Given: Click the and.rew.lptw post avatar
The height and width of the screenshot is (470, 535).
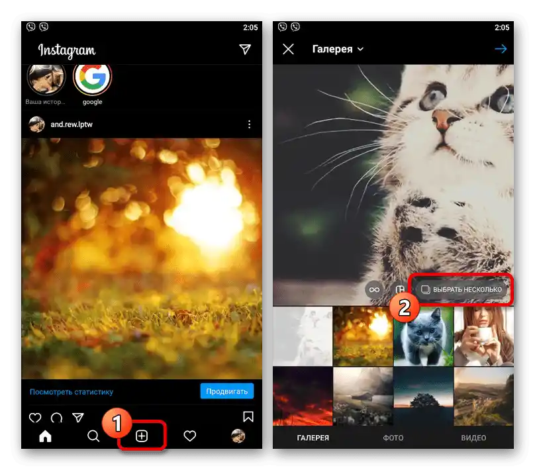Looking at the screenshot, I should coord(36,124).
